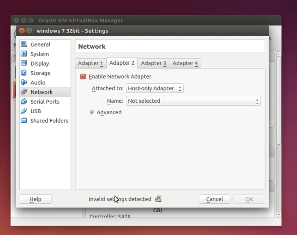Image resolution: width=297 pixels, height=235 pixels.
Task: Select General in settings list
Action: pos(45,45)
